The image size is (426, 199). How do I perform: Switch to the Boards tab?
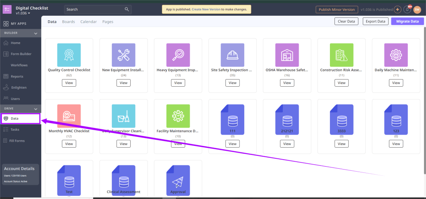click(x=69, y=22)
